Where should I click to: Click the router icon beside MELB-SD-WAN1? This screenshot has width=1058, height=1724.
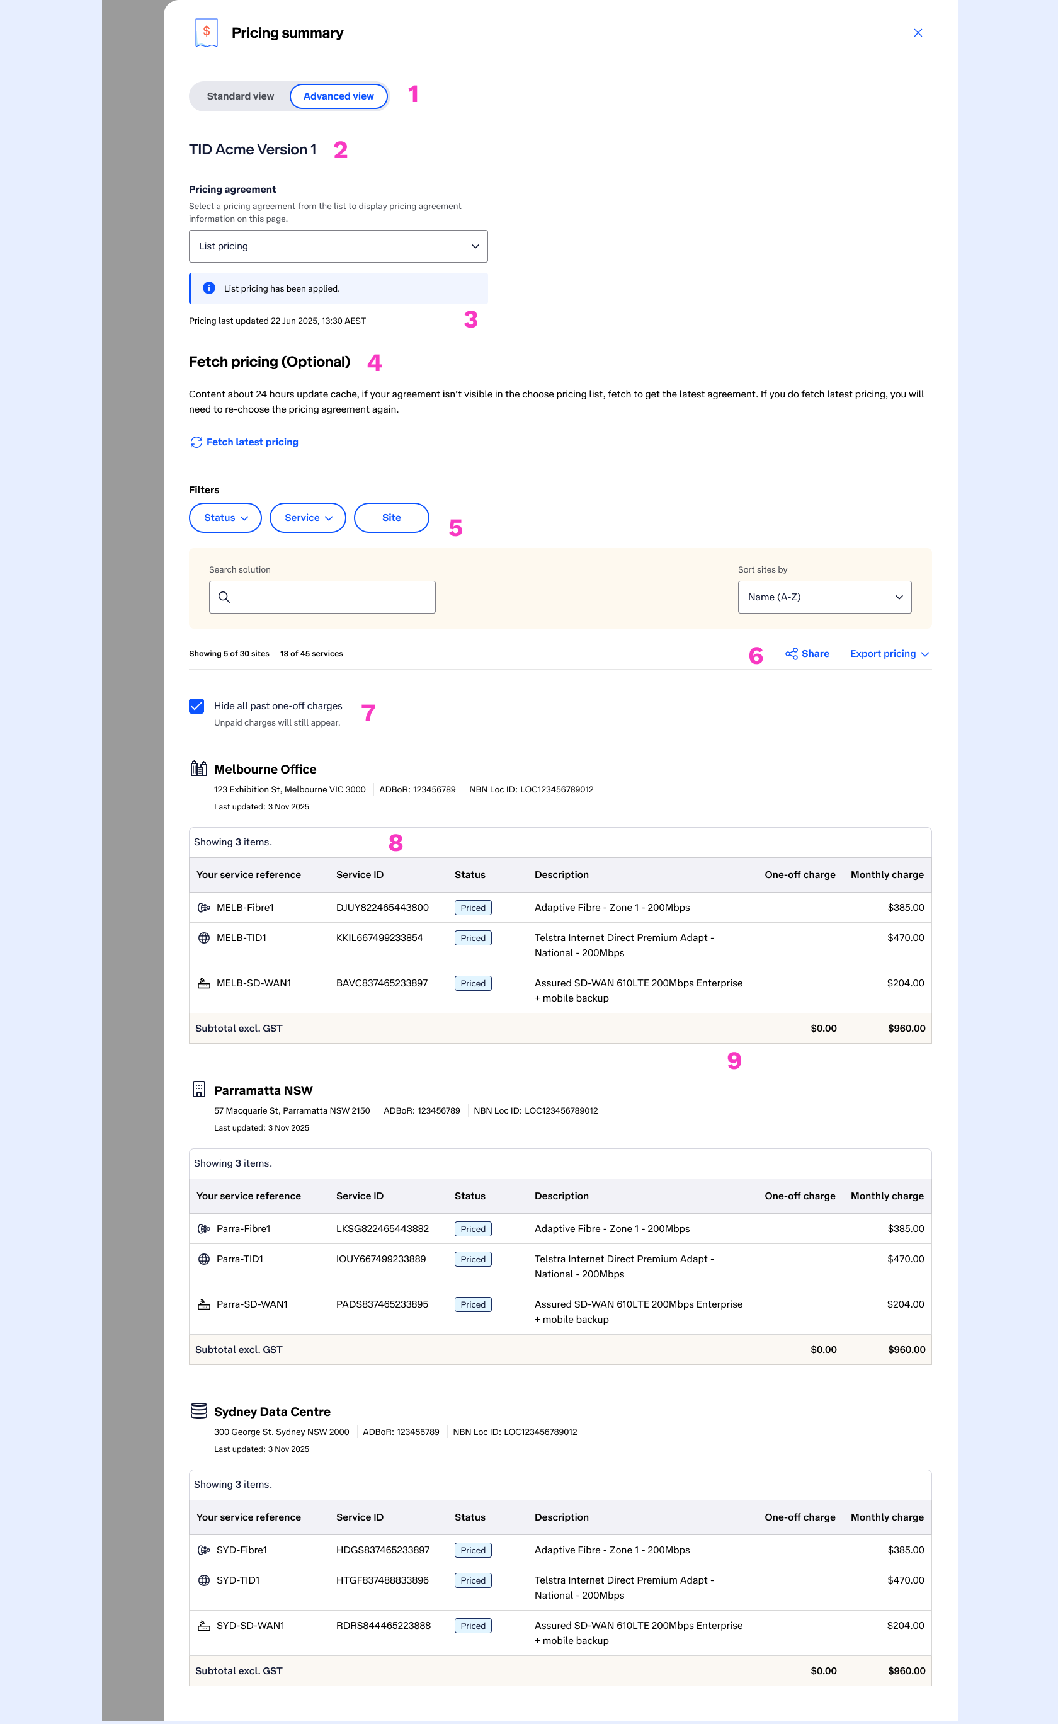point(203,983)
